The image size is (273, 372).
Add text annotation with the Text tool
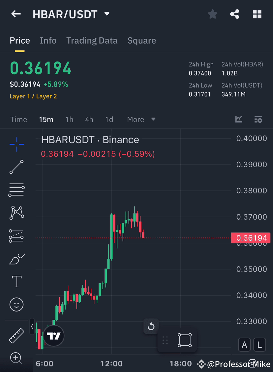point(16,281)
